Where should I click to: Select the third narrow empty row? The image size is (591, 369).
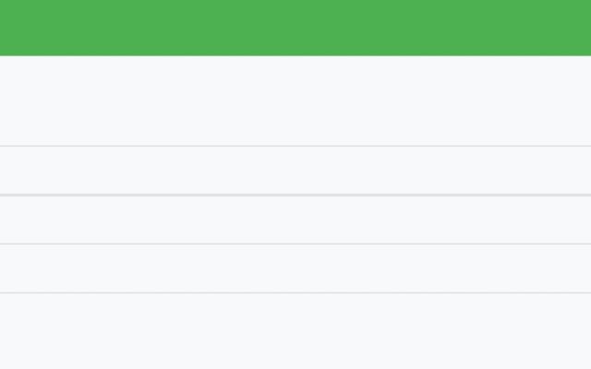click(295, 268)
